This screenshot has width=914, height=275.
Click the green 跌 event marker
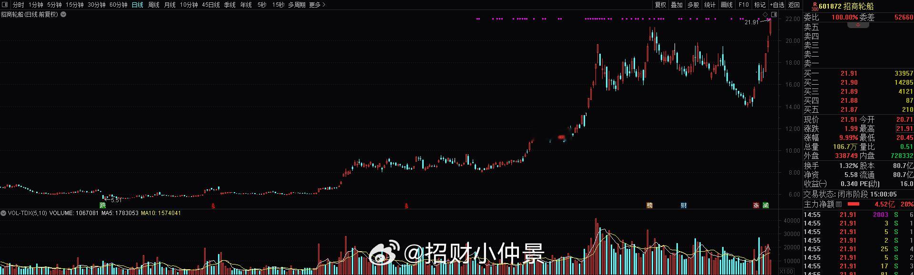pyautogui.click(x=102, y=206)
